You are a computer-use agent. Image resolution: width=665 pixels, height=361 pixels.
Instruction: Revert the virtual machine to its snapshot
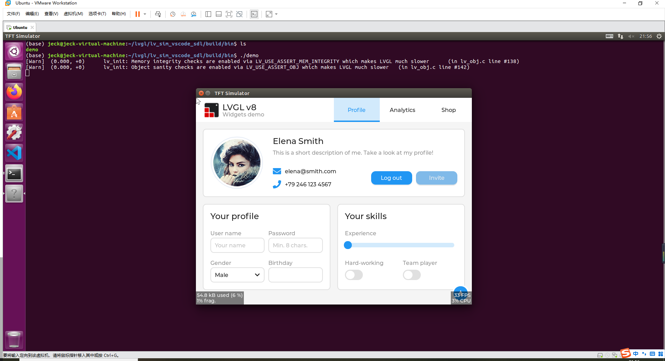[183, 14]
